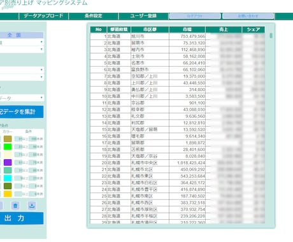The width and height of the screenshot is (293, 242).
Task: Click the ログアウト button
Action: coord(195,16)
